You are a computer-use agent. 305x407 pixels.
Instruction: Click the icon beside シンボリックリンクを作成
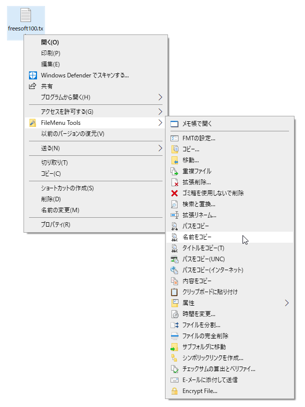coord(173,358)
